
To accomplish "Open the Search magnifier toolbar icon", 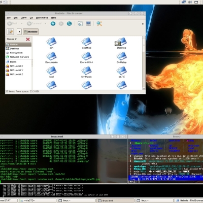I will coord(99,23).
